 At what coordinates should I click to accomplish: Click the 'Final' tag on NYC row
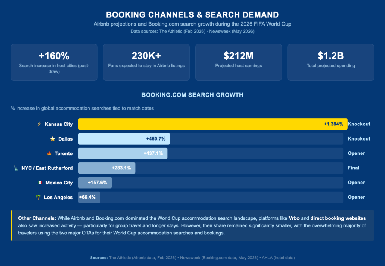353,168
